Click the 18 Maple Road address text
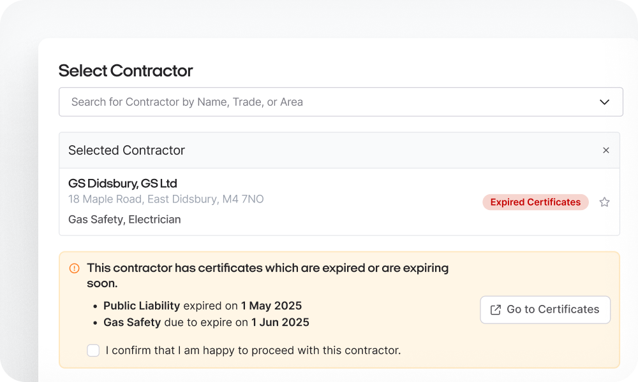Image resolution: width=638 pixels, height=382 pixels. tap(167, 199)
